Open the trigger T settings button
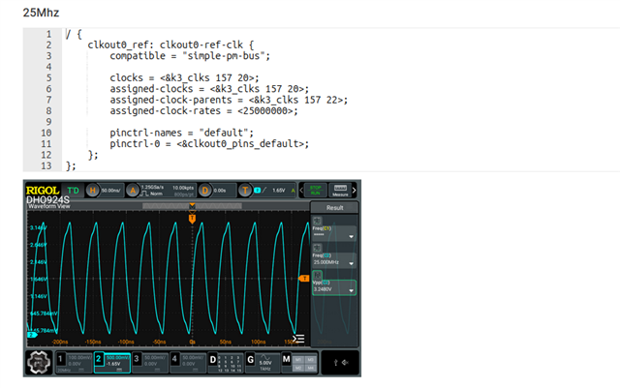This screenshot has height=388, width=620. pos(245,191)
